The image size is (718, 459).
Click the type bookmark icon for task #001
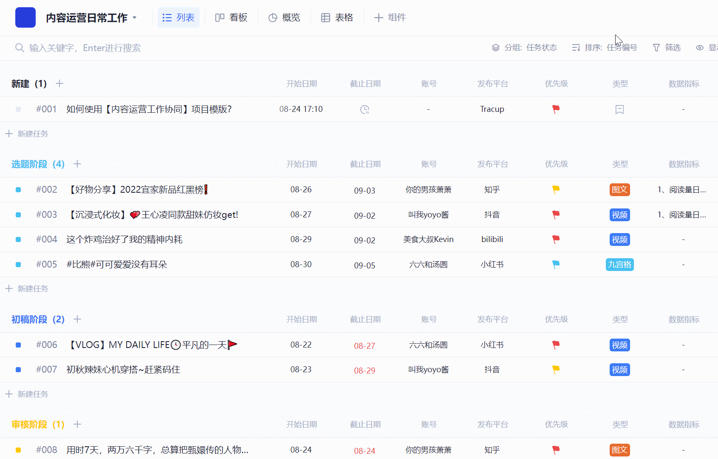click(x=619, y=109)
